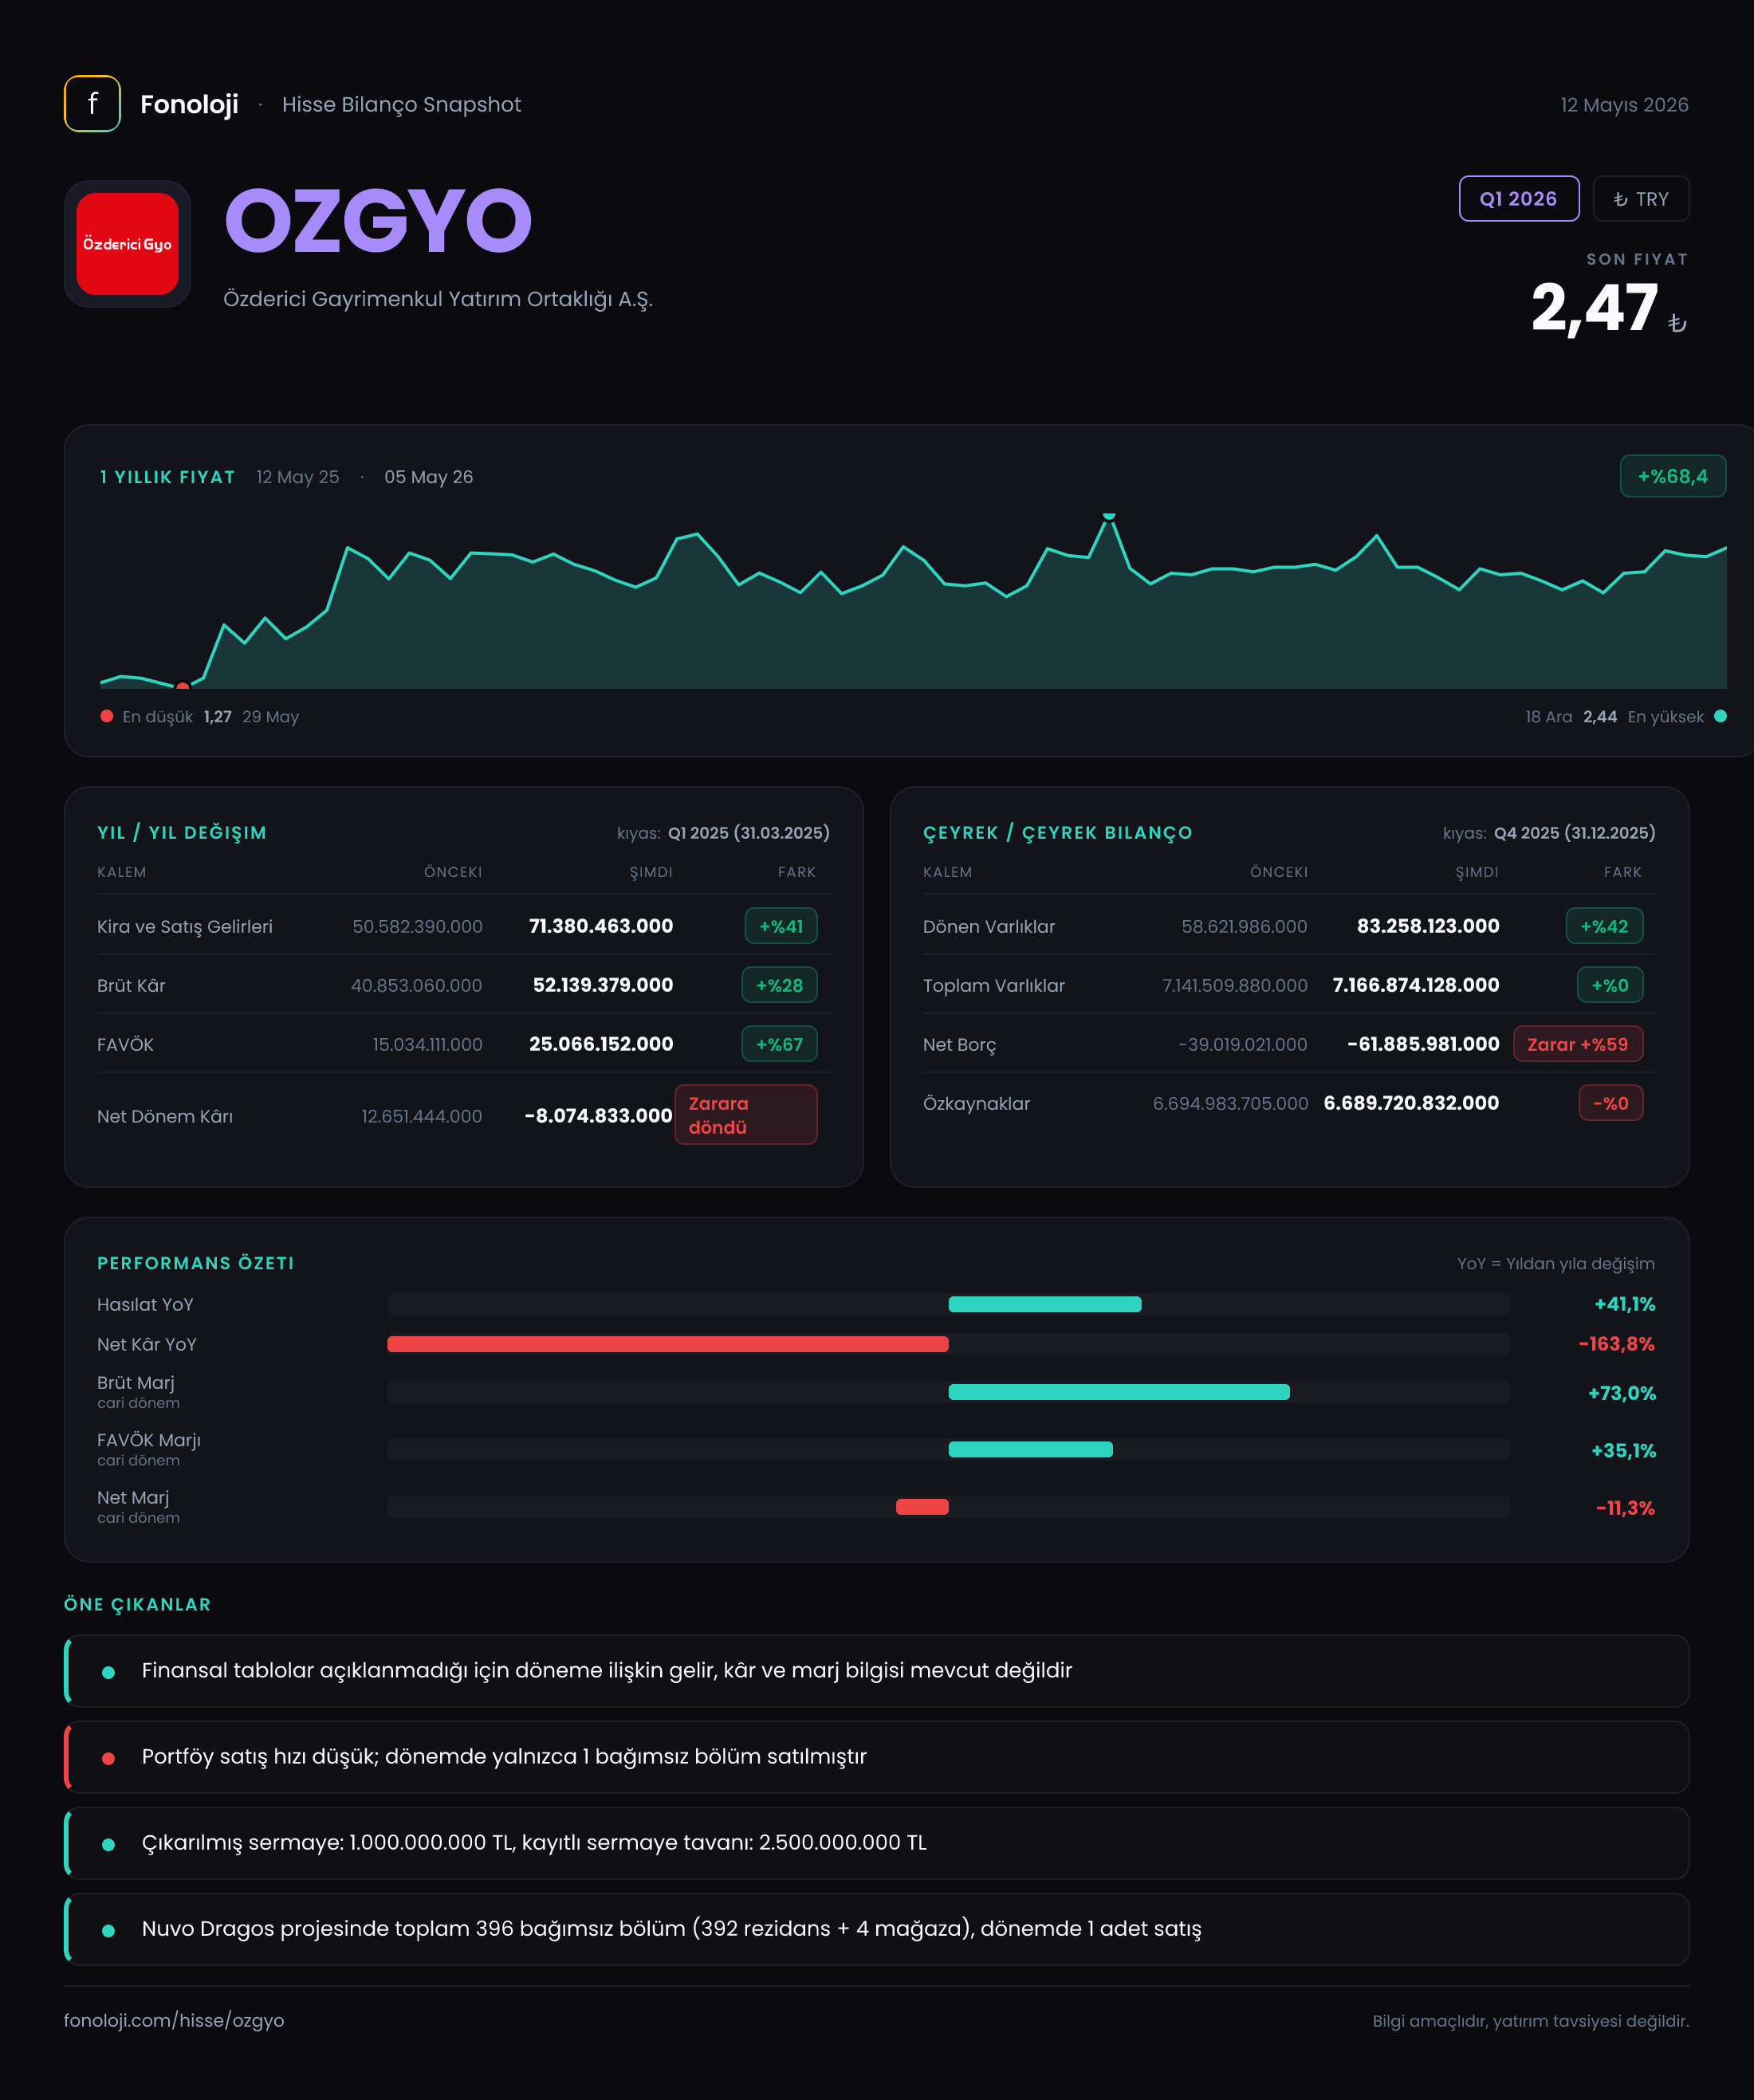Image resolution: width=1754 pixels, height=2100 pixels.
Task: Click the 'Q4 2025 (31.12.2025)' comparison label
Action: tap(1574, 833)
